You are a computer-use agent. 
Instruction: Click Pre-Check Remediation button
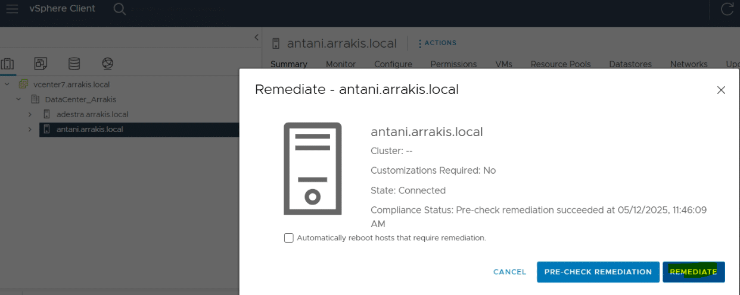(598, 272)
